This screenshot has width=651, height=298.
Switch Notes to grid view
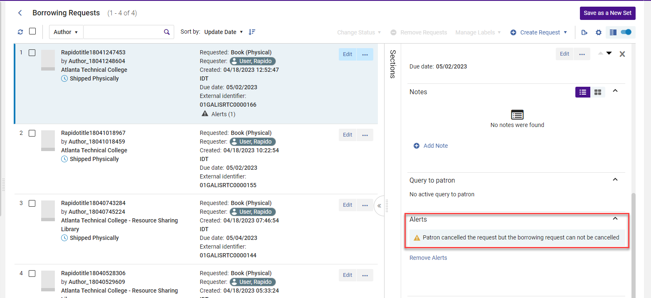pos(597,92)
